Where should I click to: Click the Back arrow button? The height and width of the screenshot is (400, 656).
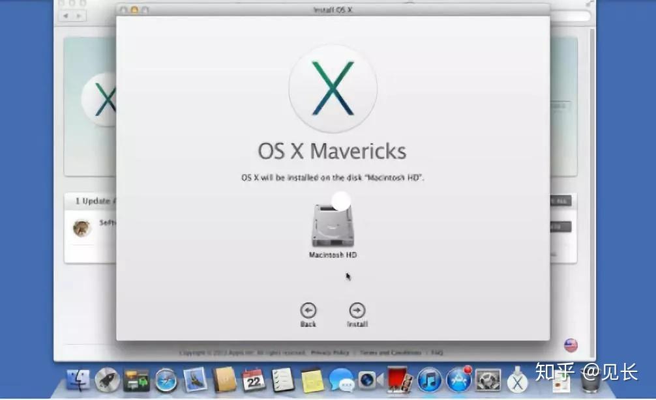[x=308, y=311]
